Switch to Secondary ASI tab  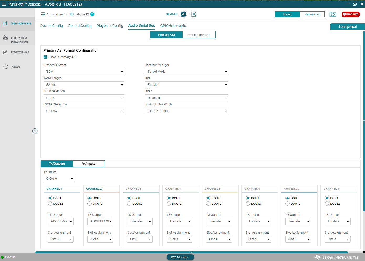point(199,35)
